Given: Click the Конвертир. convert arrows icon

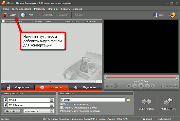Looking at the screenshot, I should [168, 101].
